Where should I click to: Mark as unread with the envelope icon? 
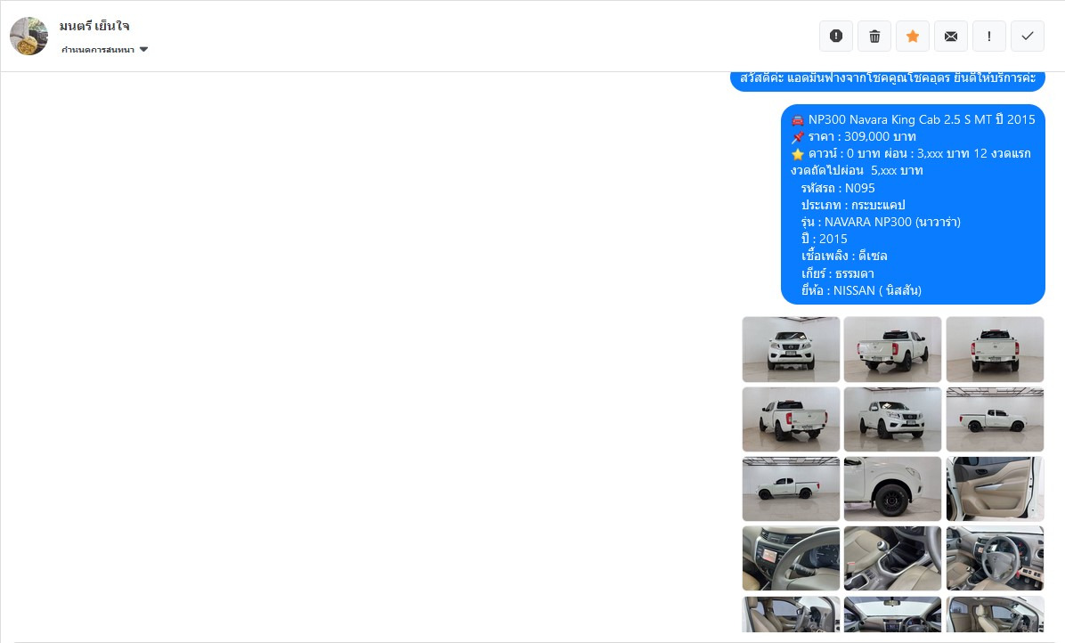tap(951, 36)
